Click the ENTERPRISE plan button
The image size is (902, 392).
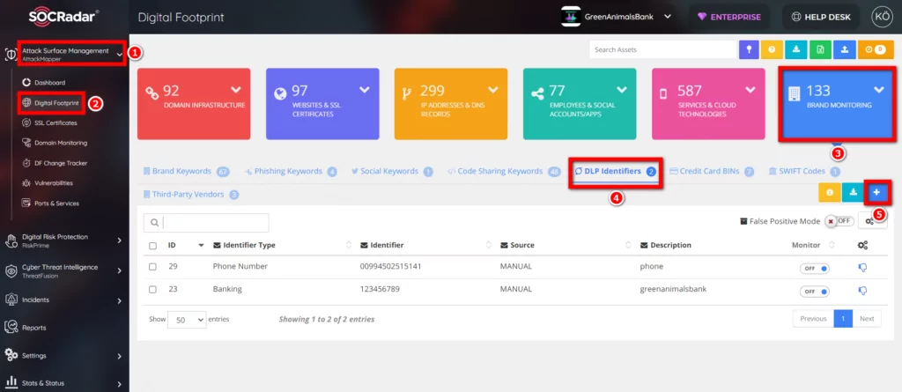point(728,17)
